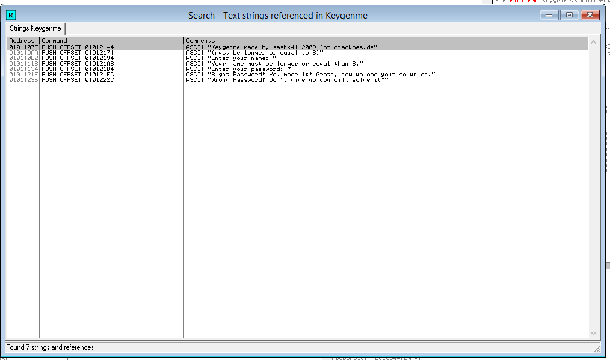The width and height of the screenshot is (610, 360).
Task: Click command PUSH OFFSET 01012174
Action: pos(78,53)
